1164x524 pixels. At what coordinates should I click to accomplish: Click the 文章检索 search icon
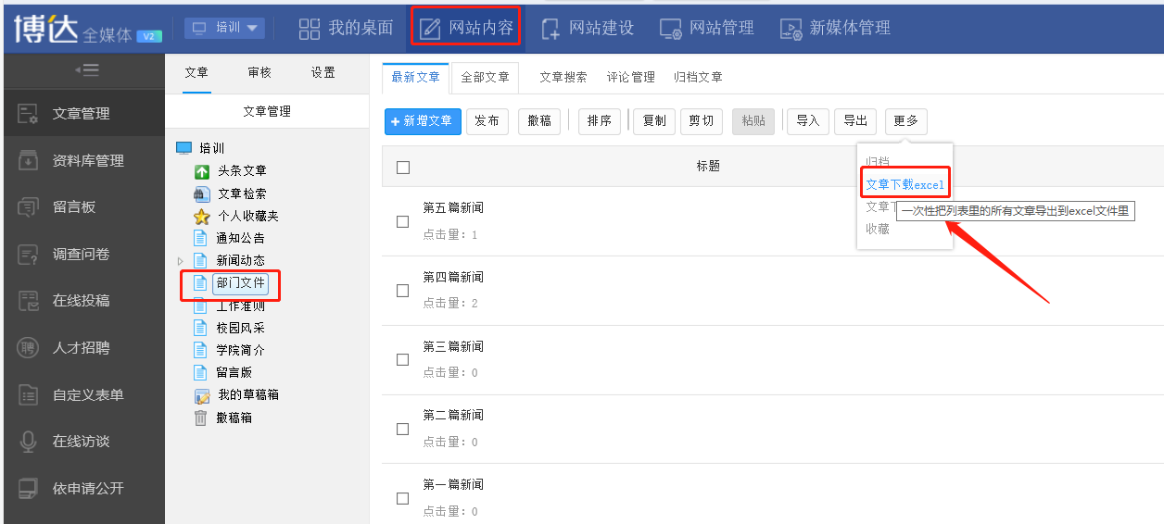click(x=202, y=193)
